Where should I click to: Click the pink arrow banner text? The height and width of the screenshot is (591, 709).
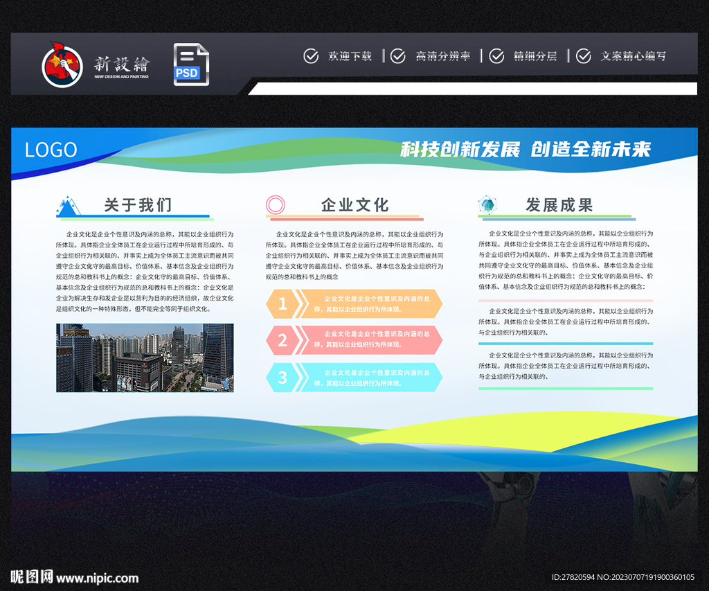[x=372, y=339]
